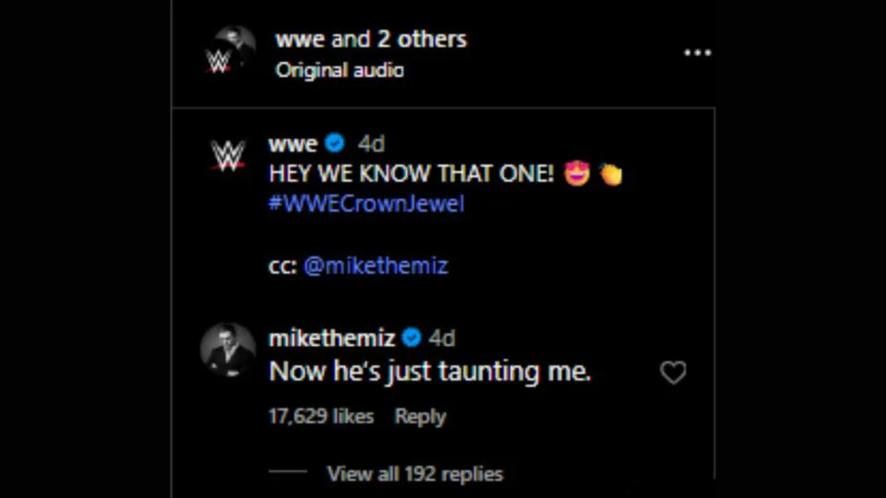
Task: Like mikethemiz's comment with the heart
Action: tap(673, 373)
